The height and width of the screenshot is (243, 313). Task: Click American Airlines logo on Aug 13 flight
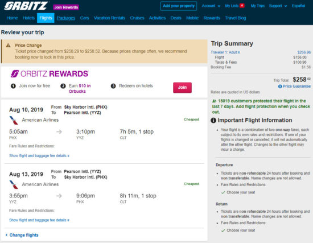point(14,184)
